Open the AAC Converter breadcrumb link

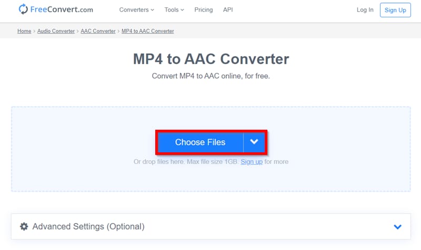pos(98,31)
